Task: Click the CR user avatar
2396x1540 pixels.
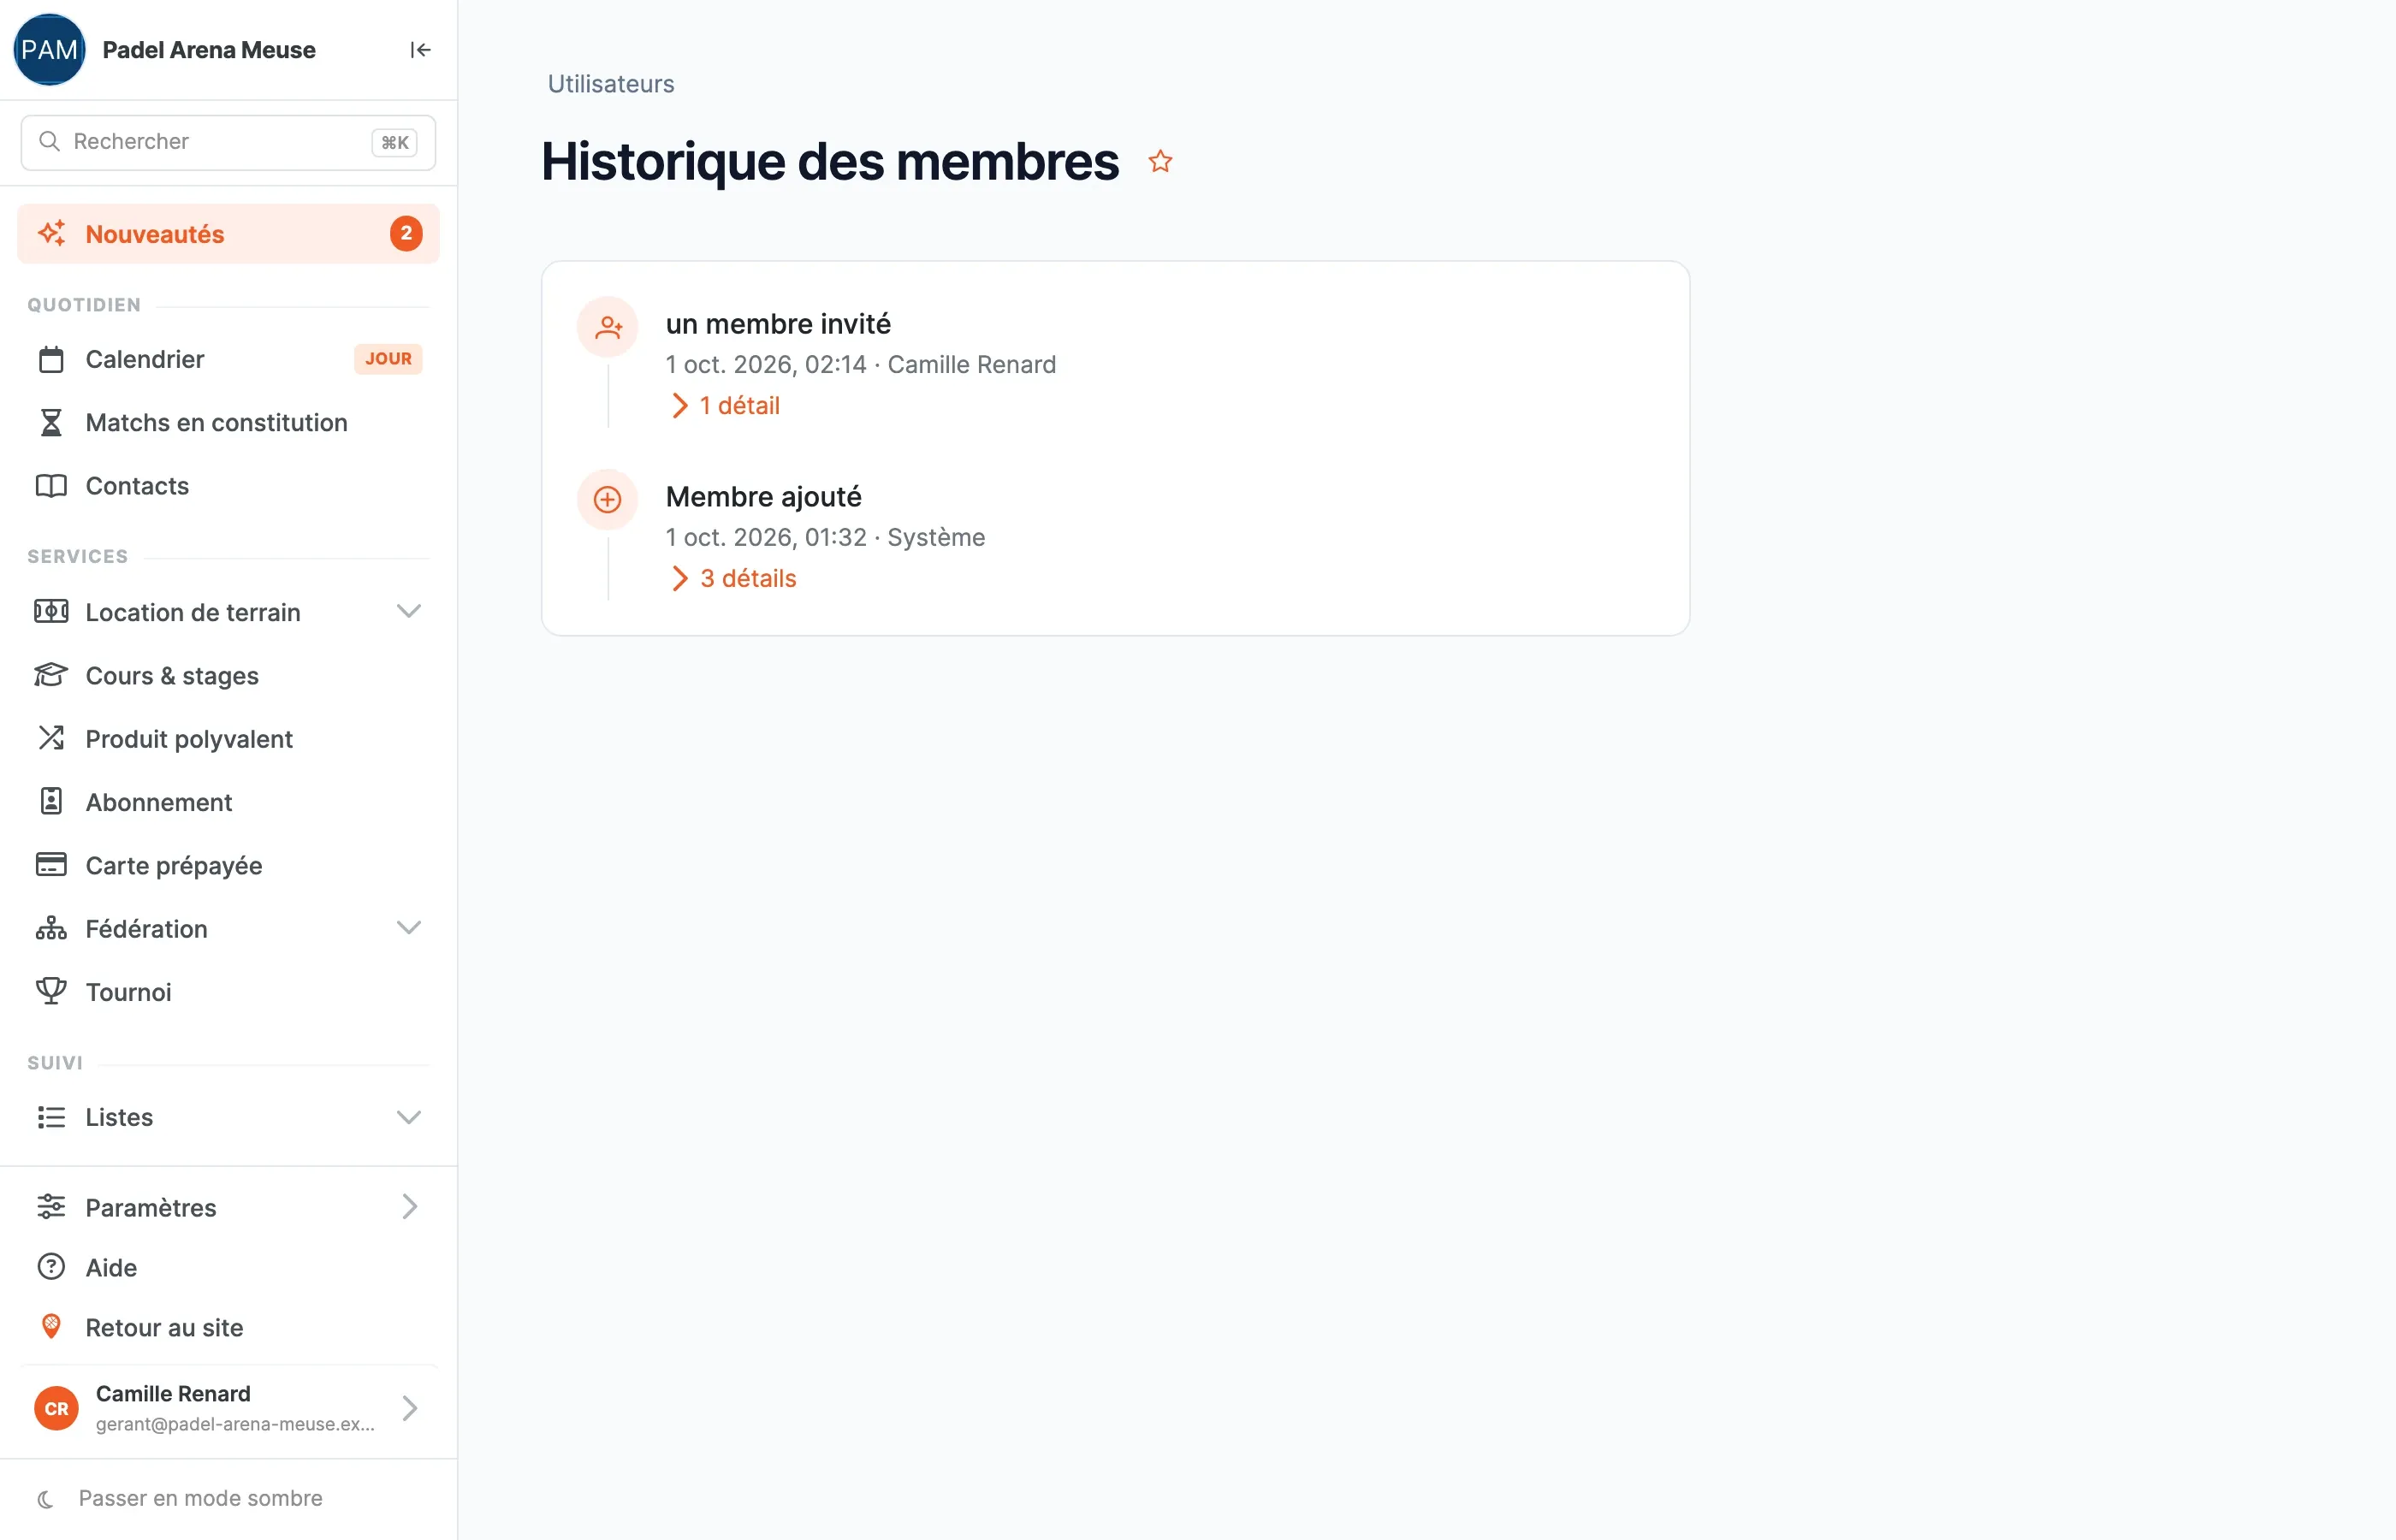Action: (57, 1409)
